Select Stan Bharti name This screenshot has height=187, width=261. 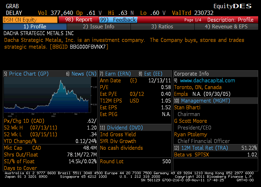[187, 108]
